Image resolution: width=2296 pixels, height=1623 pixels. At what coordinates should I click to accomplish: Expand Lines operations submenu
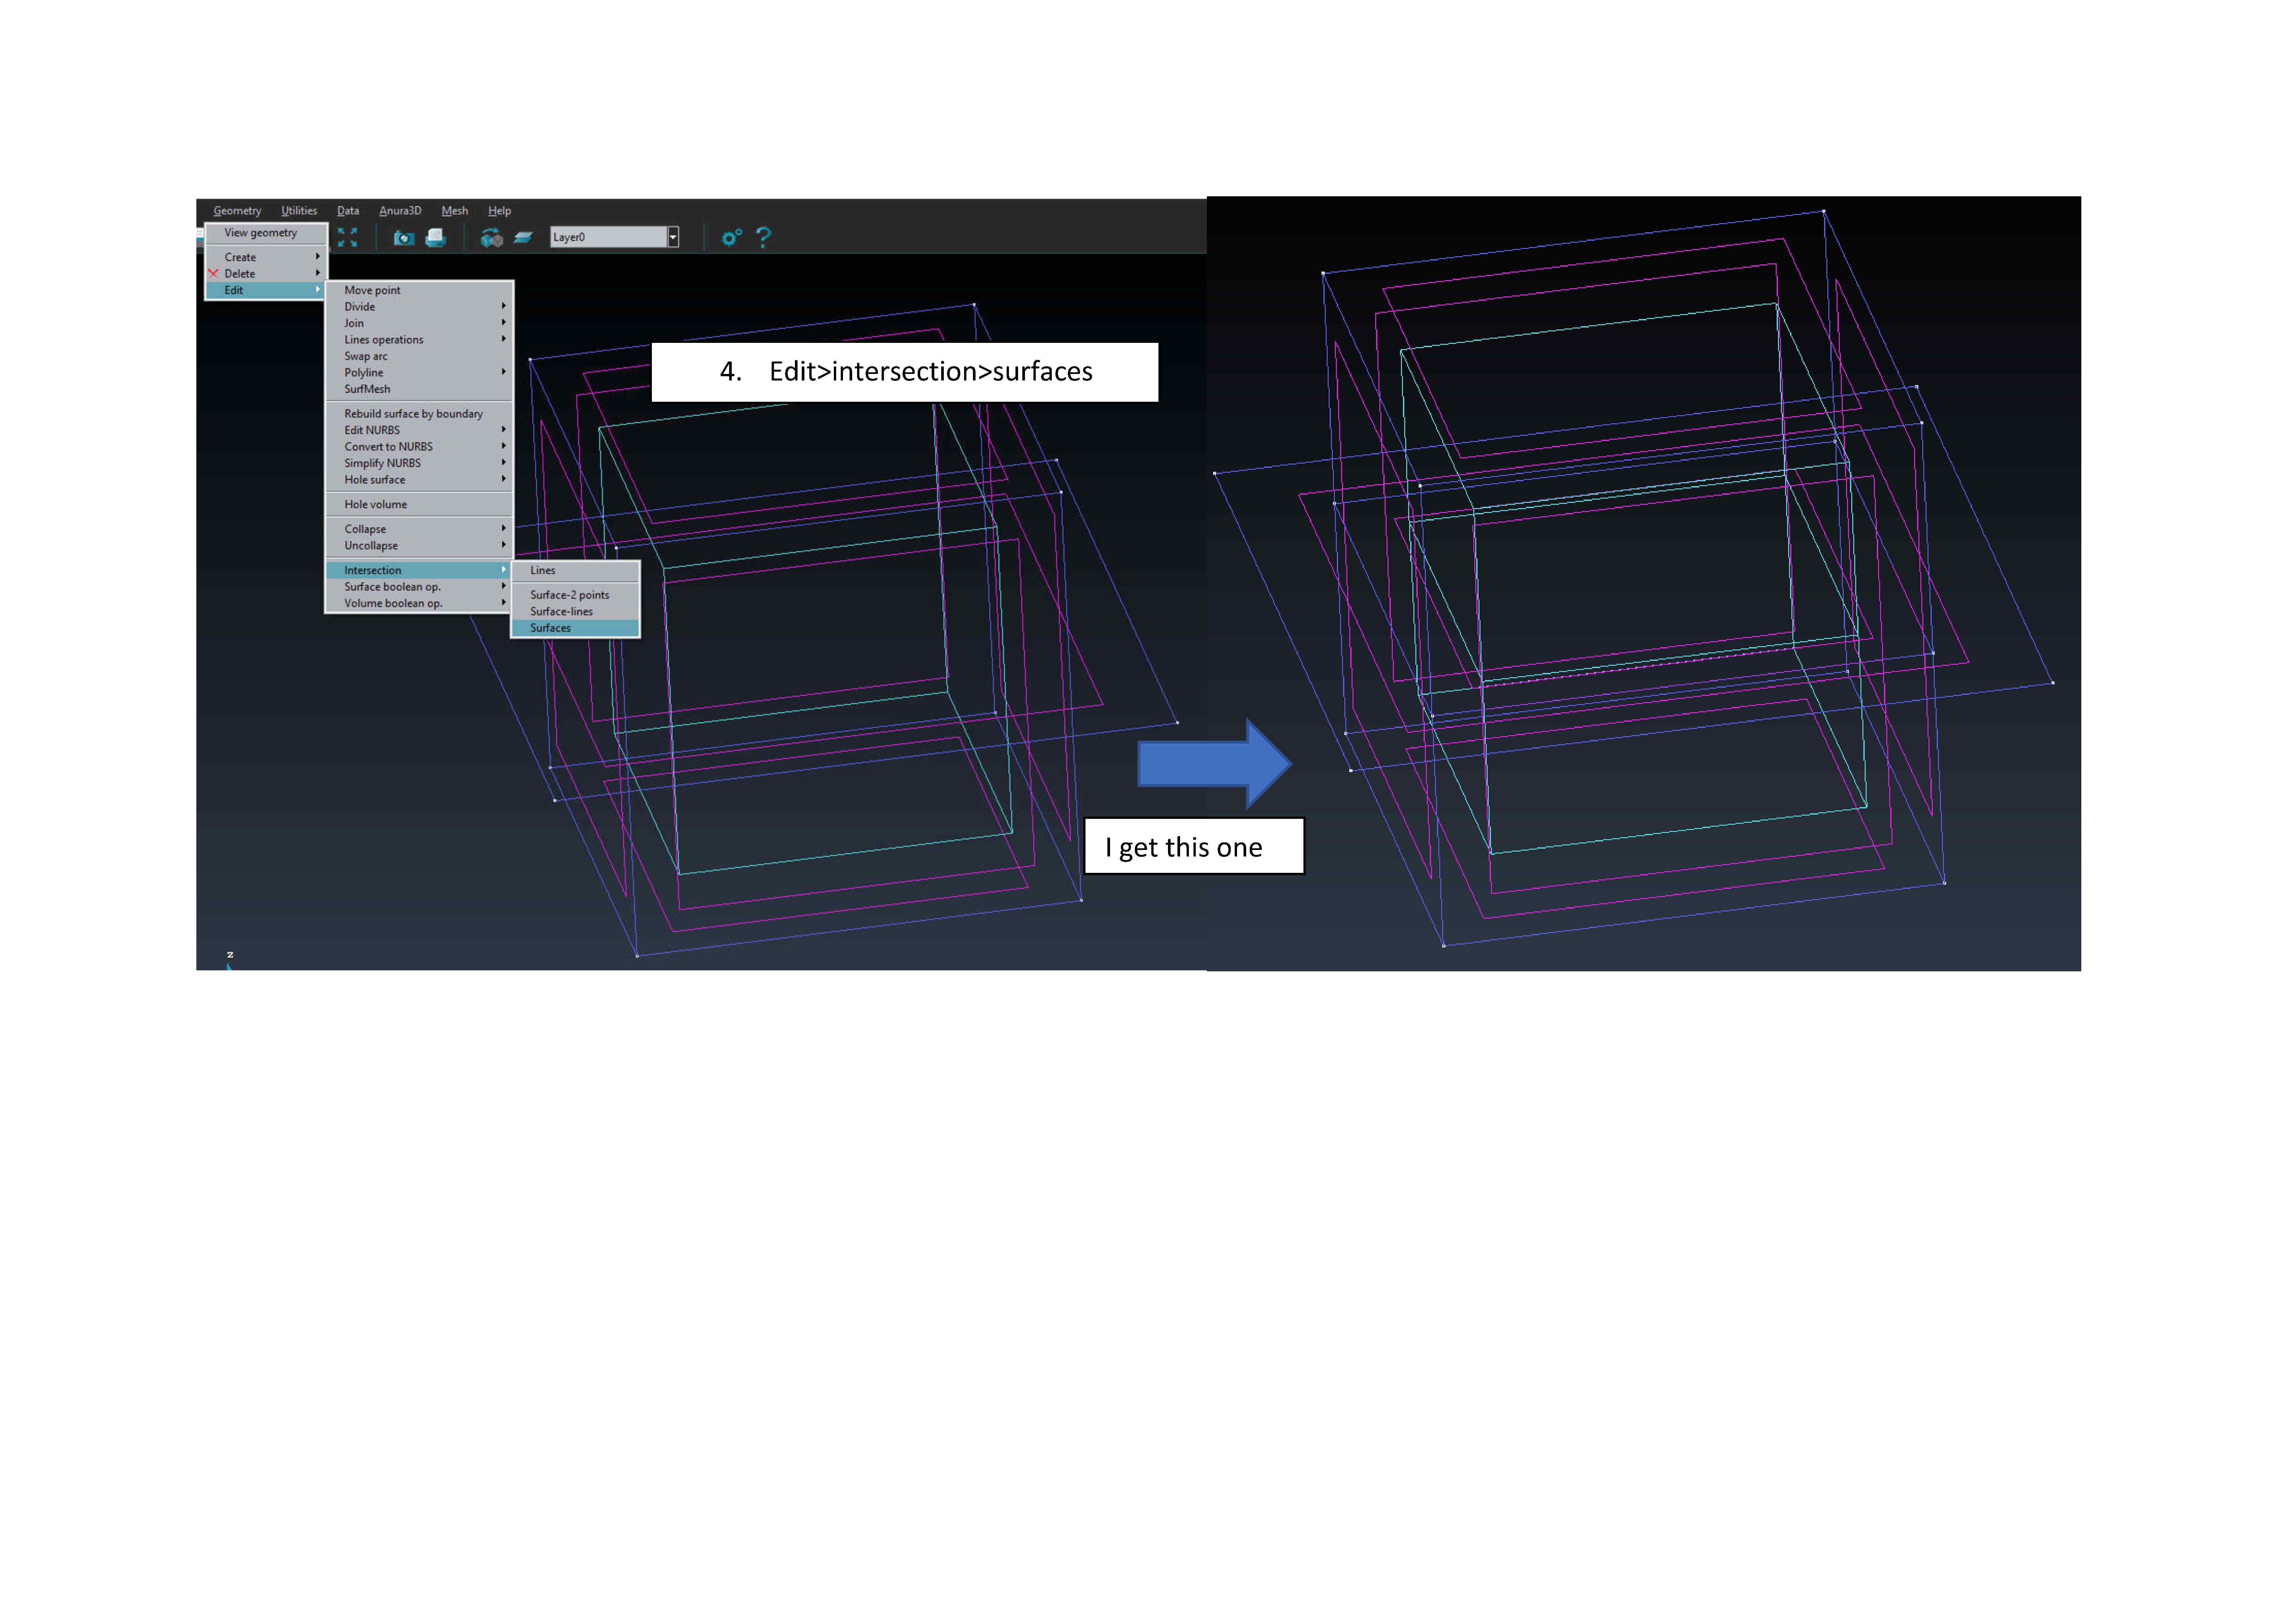click(419, 340)
